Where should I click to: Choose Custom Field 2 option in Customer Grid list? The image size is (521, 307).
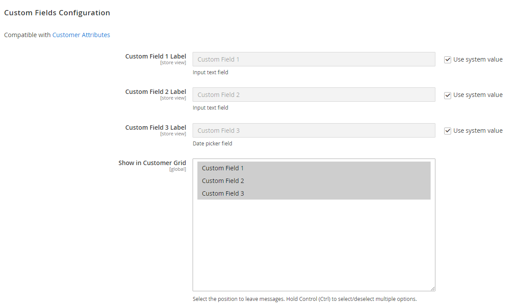(314, 181)
